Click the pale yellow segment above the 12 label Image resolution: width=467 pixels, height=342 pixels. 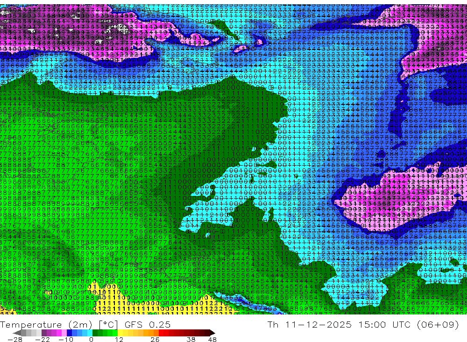pyautogui.click(x=120, y=333)
